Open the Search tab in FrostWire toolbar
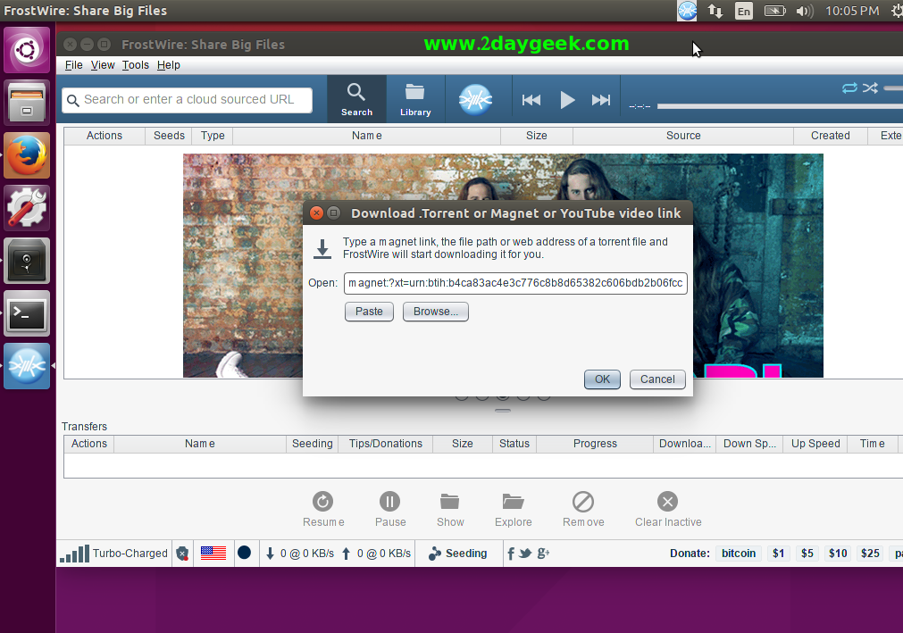 click(x=356, y=99)
